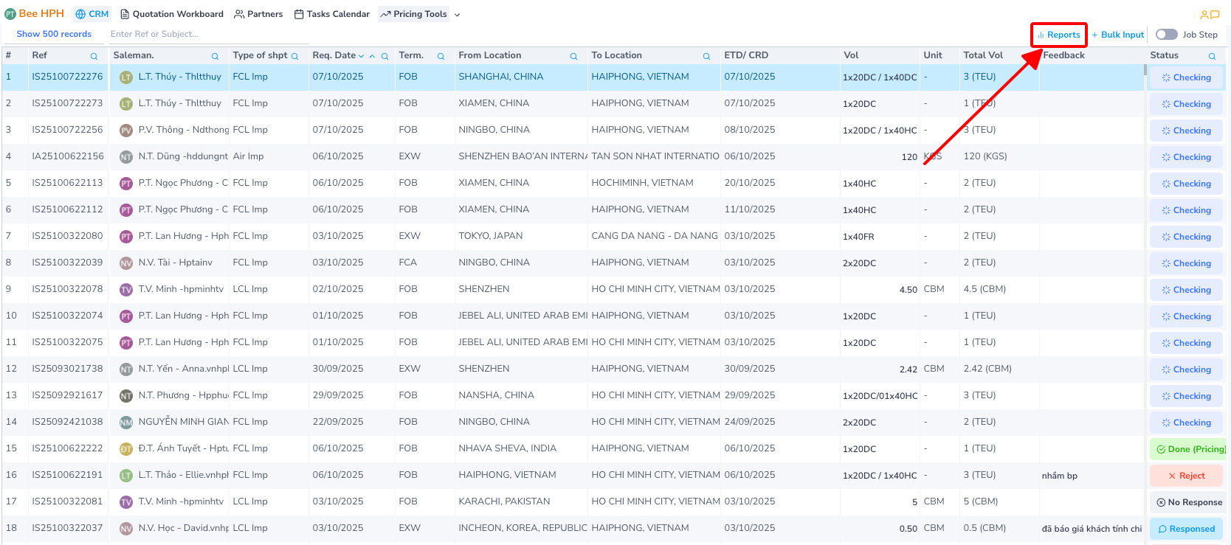Image resolution: width=1231 pixels, height=545 pixels.
Task: Click the Bee HPH PT logo avatar
Action: 10,14
